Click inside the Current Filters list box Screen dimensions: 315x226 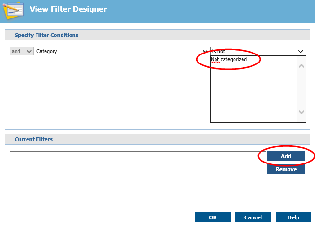click(x=138, y=171)
